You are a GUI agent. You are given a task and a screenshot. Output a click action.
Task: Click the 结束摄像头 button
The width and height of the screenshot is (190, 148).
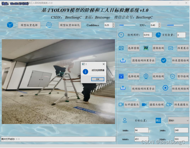pos(181,104)
